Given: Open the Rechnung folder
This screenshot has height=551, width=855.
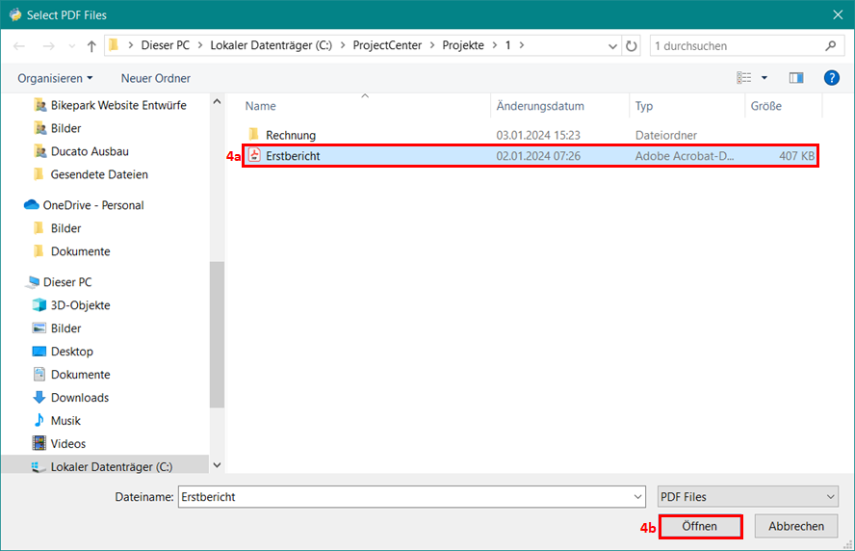Looking at the screenshot, I should (290, 135).
